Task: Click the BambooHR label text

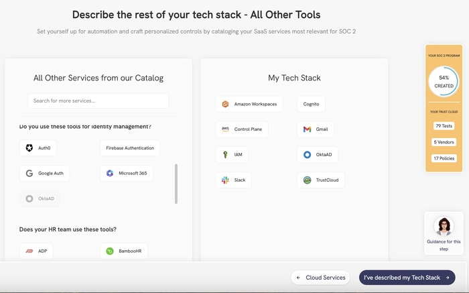Action: click(x=130, y=251)
